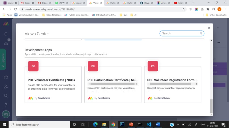Click Sevabhava link under Participation Certificate card
This screenshot has width=229, height=128.
pos(104,98)
